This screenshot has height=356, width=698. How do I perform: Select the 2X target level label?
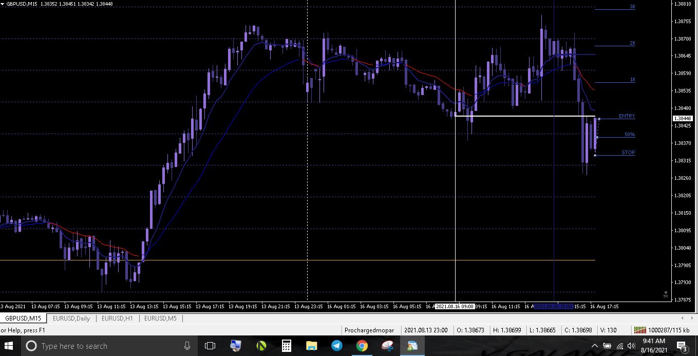[632, 43]
